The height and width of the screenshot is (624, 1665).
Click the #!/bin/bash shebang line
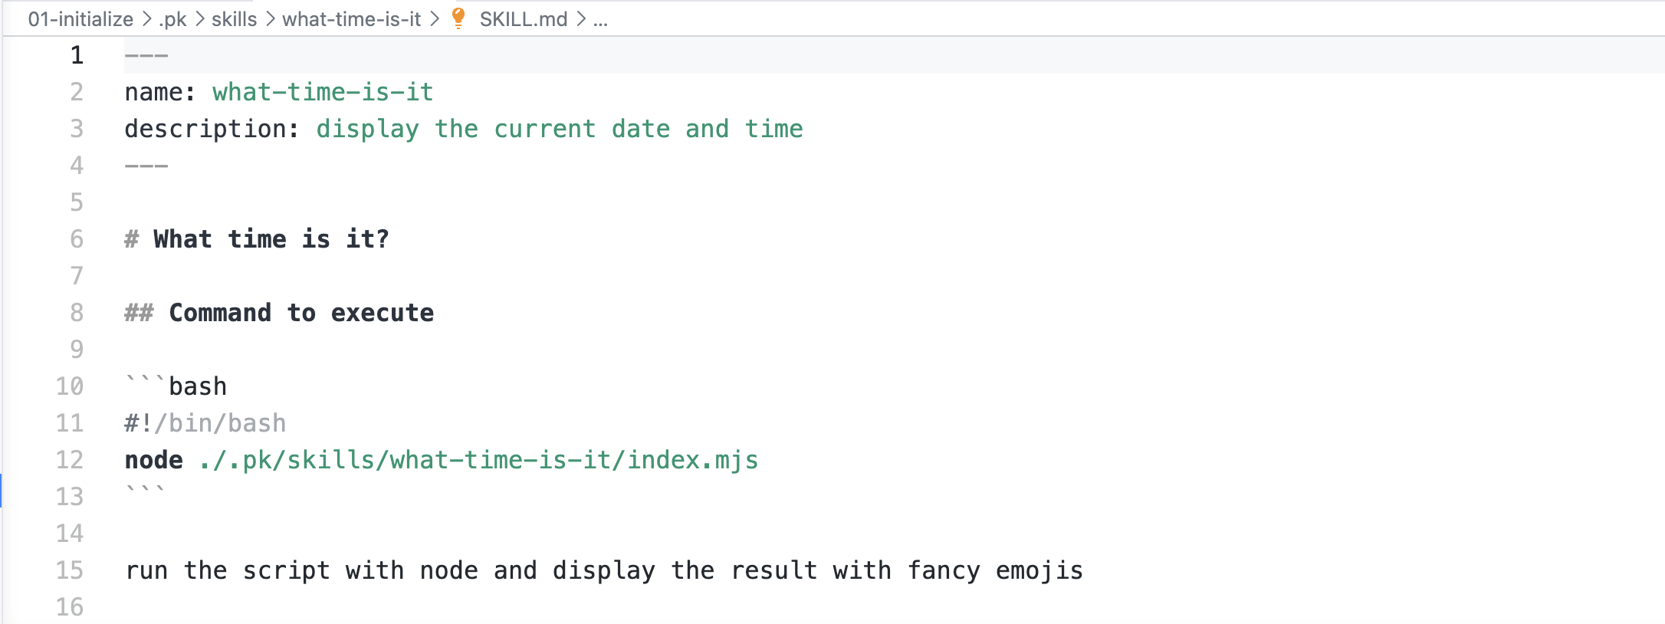click(205, 423)
